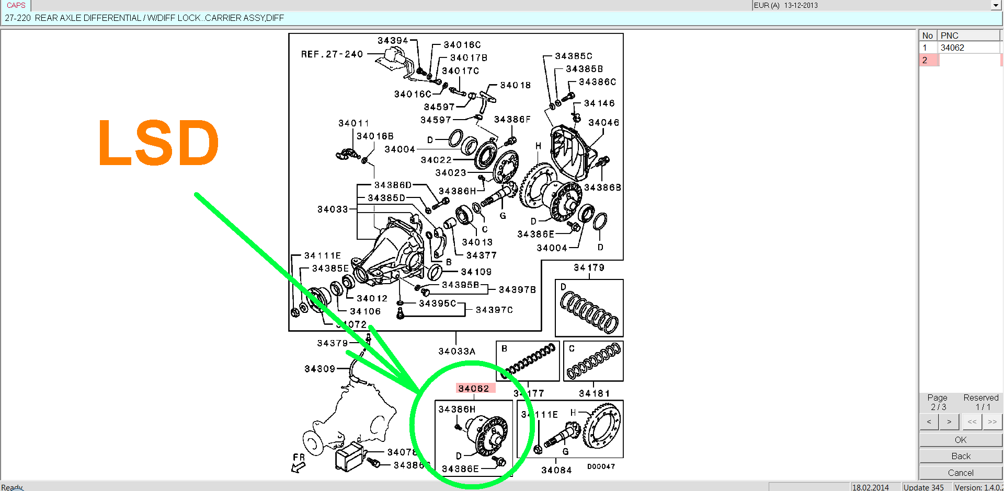Select part label 34397B

click(517, 290)
